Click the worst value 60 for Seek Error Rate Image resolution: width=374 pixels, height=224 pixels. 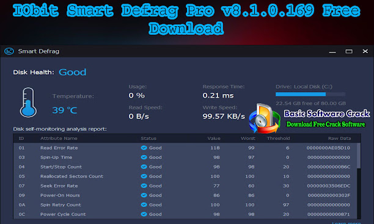[251, 186]
